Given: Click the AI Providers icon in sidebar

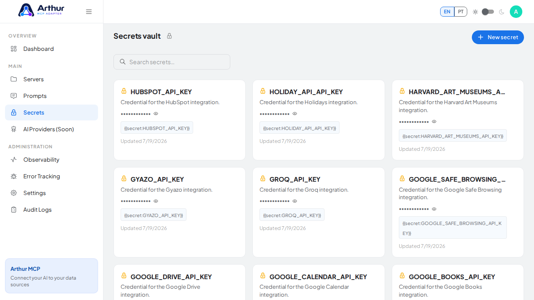Looking at the screenshot, I should click(x=14, y=129).
